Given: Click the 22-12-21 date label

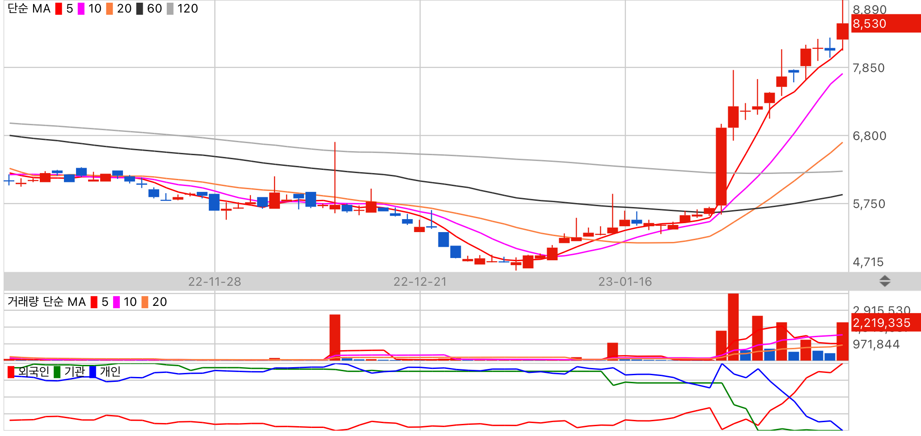Looking at the screenshot, I should click(420, 282).
